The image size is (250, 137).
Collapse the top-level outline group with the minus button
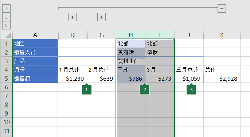pyautogui.click(x=222, y=9)
